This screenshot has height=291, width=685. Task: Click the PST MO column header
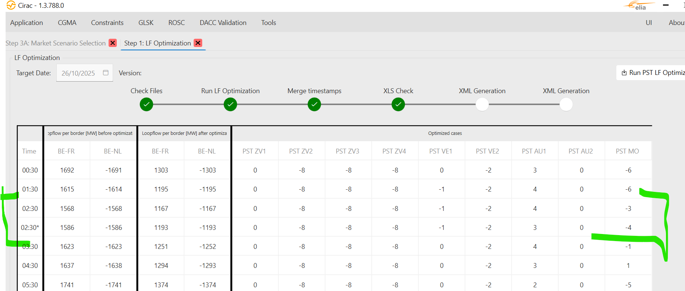click(x=627, y=151)
